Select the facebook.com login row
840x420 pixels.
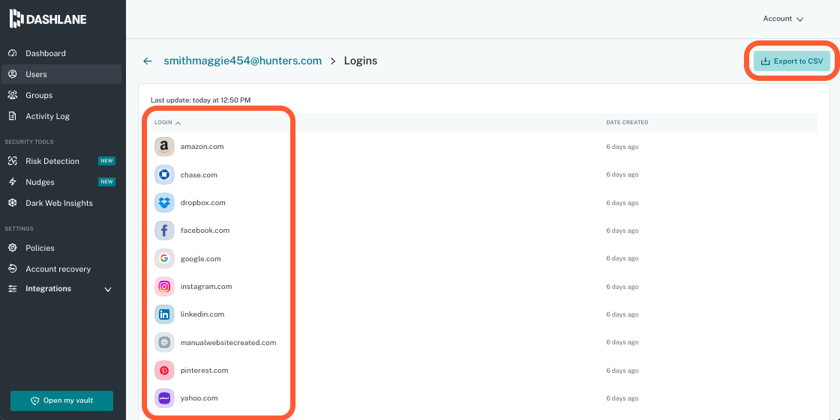coord(205,231)
